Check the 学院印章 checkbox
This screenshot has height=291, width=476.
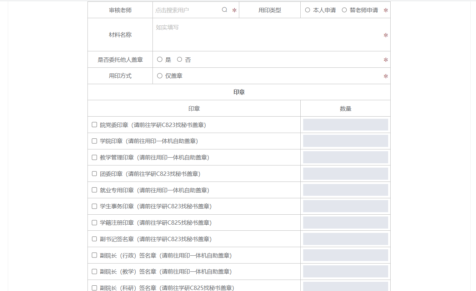(x=94, y=141)
